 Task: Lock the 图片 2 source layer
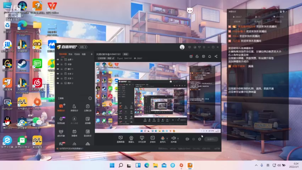click(x=62, y=83)
